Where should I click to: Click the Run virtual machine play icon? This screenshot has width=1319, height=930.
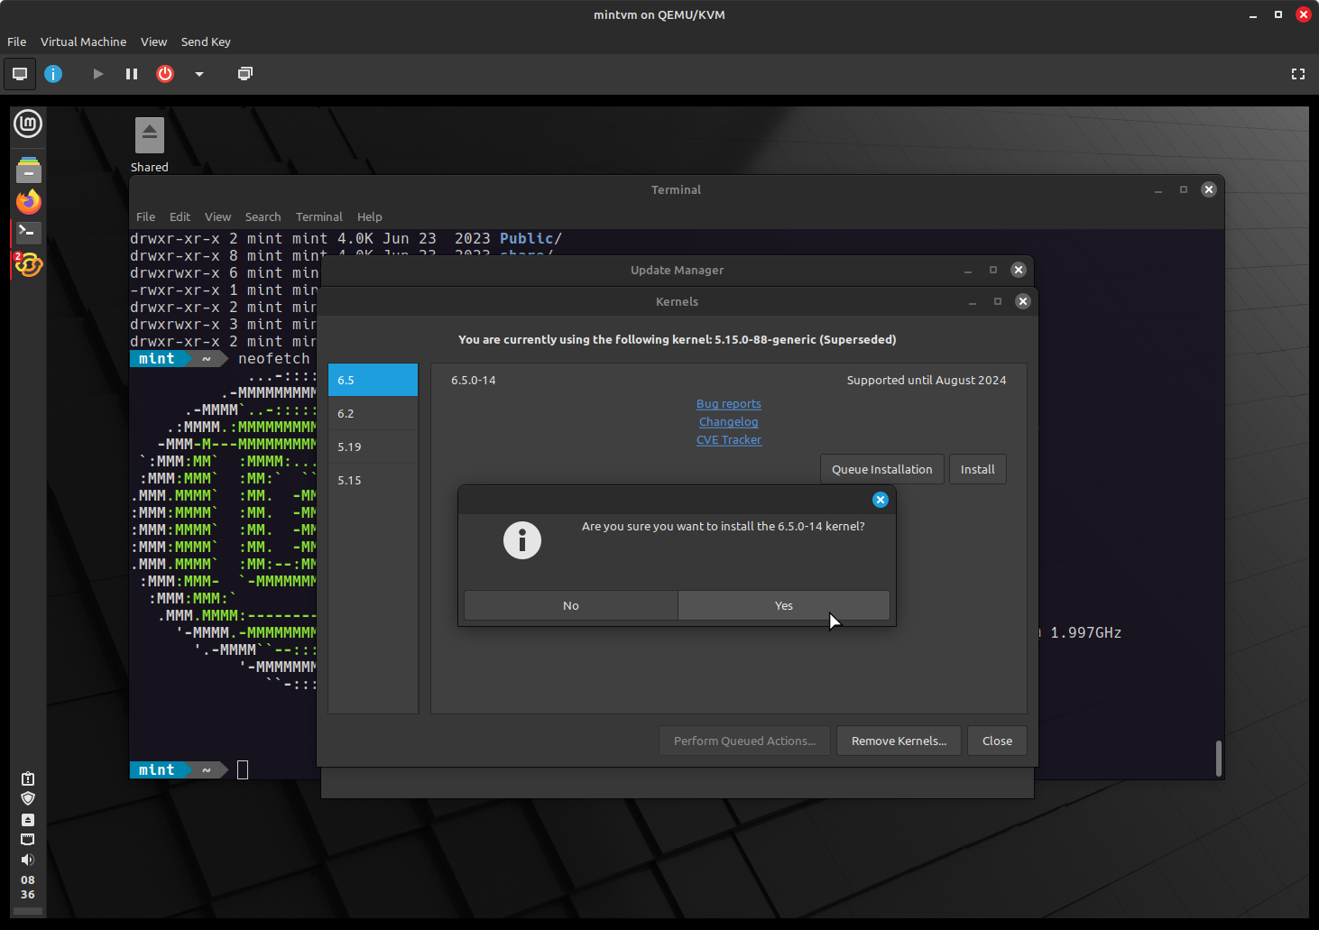[97, 74]
